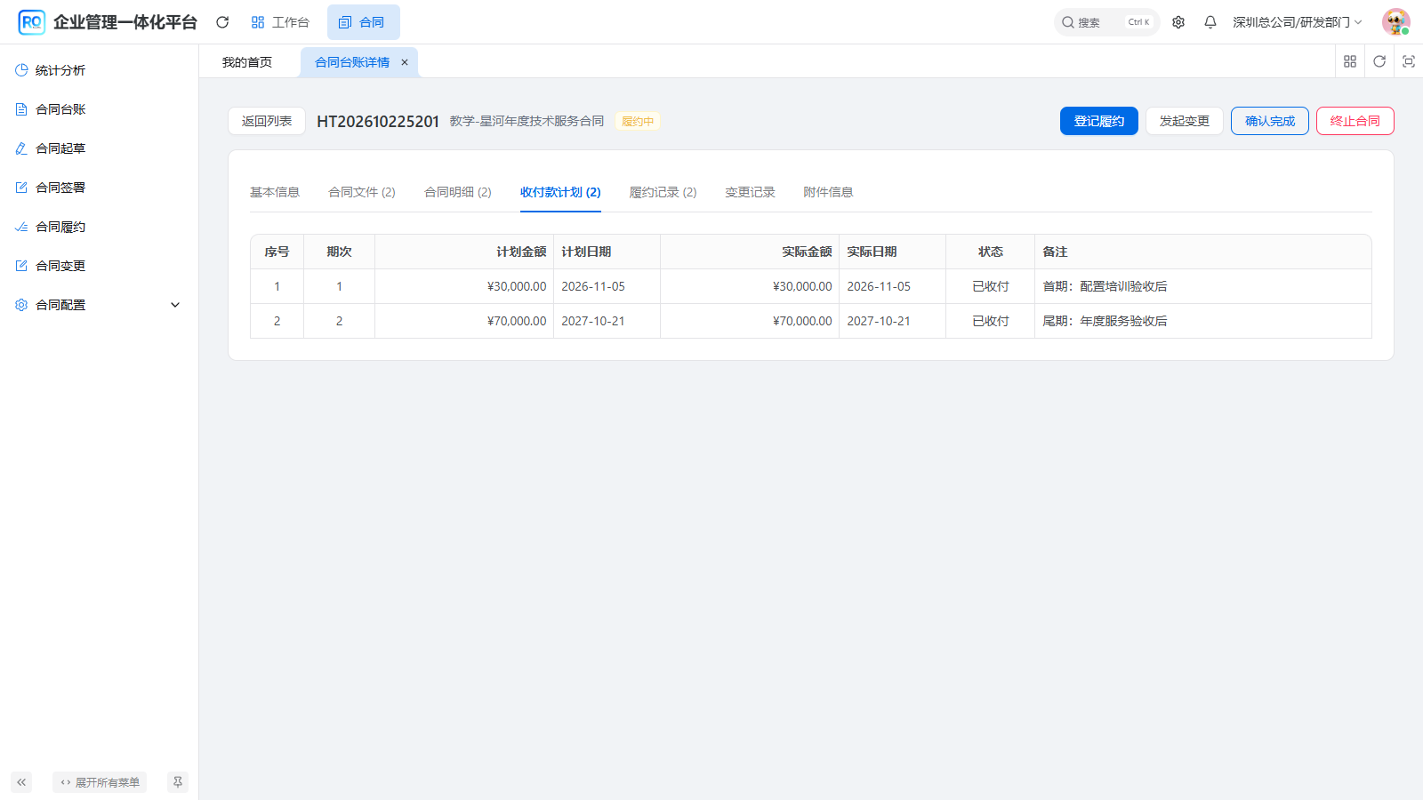Open the 履约记录 (2) tab
This screenshot has width=1423, height=800.
pyautogui.click(x=663, y=192)
